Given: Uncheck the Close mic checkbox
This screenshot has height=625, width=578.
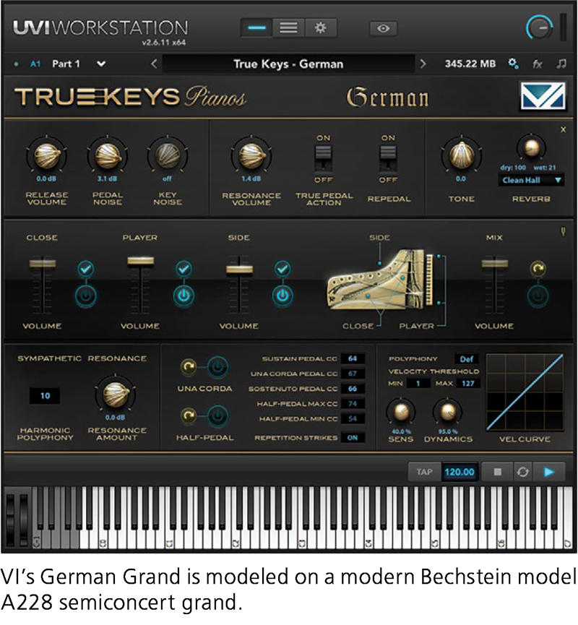Looking at the screenshot, I should (x=86, y=269).
